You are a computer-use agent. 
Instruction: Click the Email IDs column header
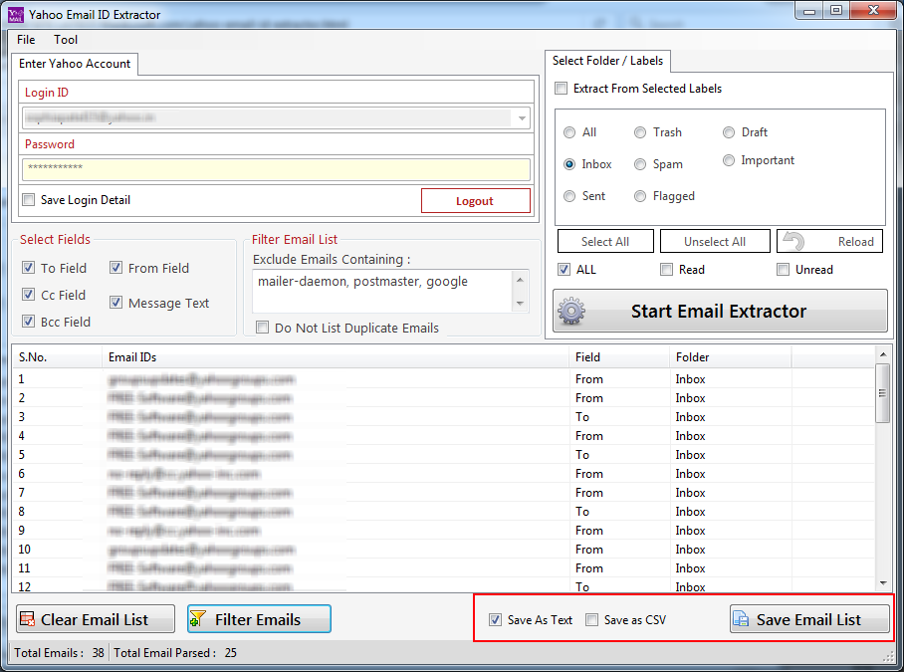click(336, 357)
